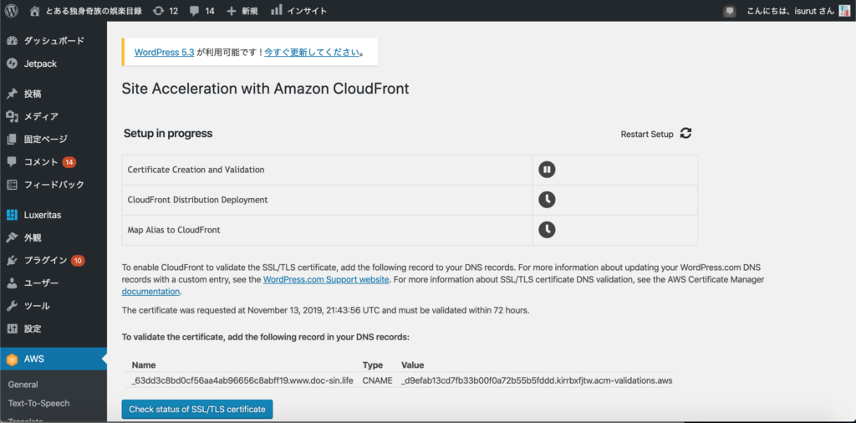Click the Map Alias to CloudFront text
This screenshot has width=856, height=423.
[x=174, y=230]
